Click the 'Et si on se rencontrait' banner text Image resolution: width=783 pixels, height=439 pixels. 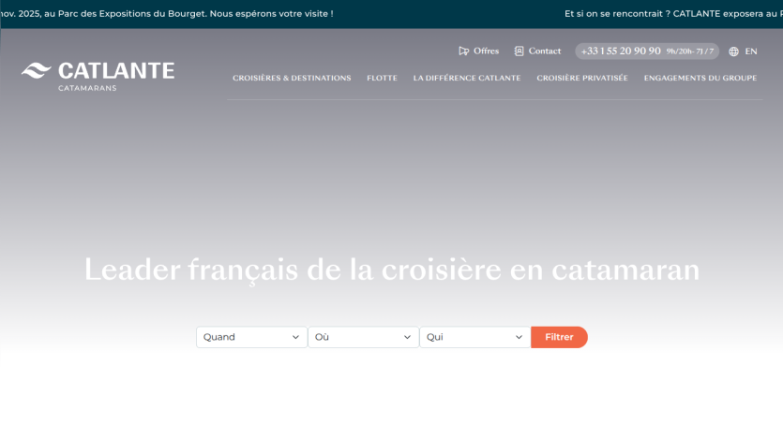point(673,14)
